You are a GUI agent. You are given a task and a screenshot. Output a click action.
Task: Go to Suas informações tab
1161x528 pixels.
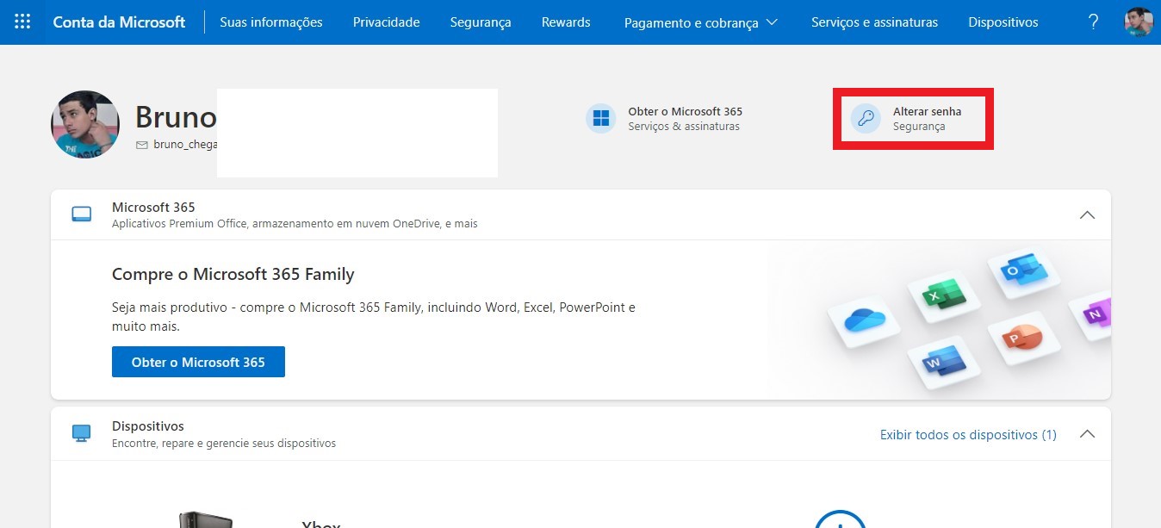pos(271,22)
